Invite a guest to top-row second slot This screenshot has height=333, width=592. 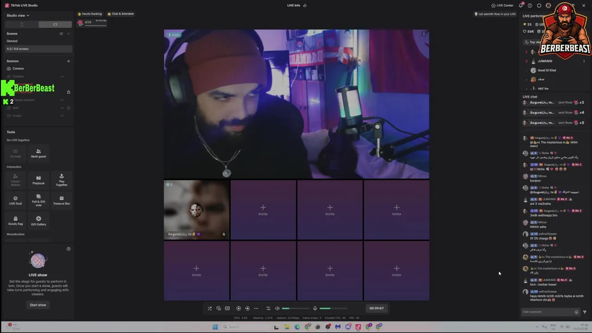[x=263, y=210]
